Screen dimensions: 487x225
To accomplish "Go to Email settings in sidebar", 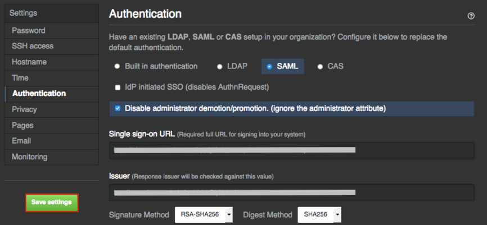I will [x=21, y=141].
